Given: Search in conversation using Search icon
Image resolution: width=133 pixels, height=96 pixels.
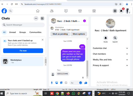Looking at the screenshot, I should click(x=115, y=38).
